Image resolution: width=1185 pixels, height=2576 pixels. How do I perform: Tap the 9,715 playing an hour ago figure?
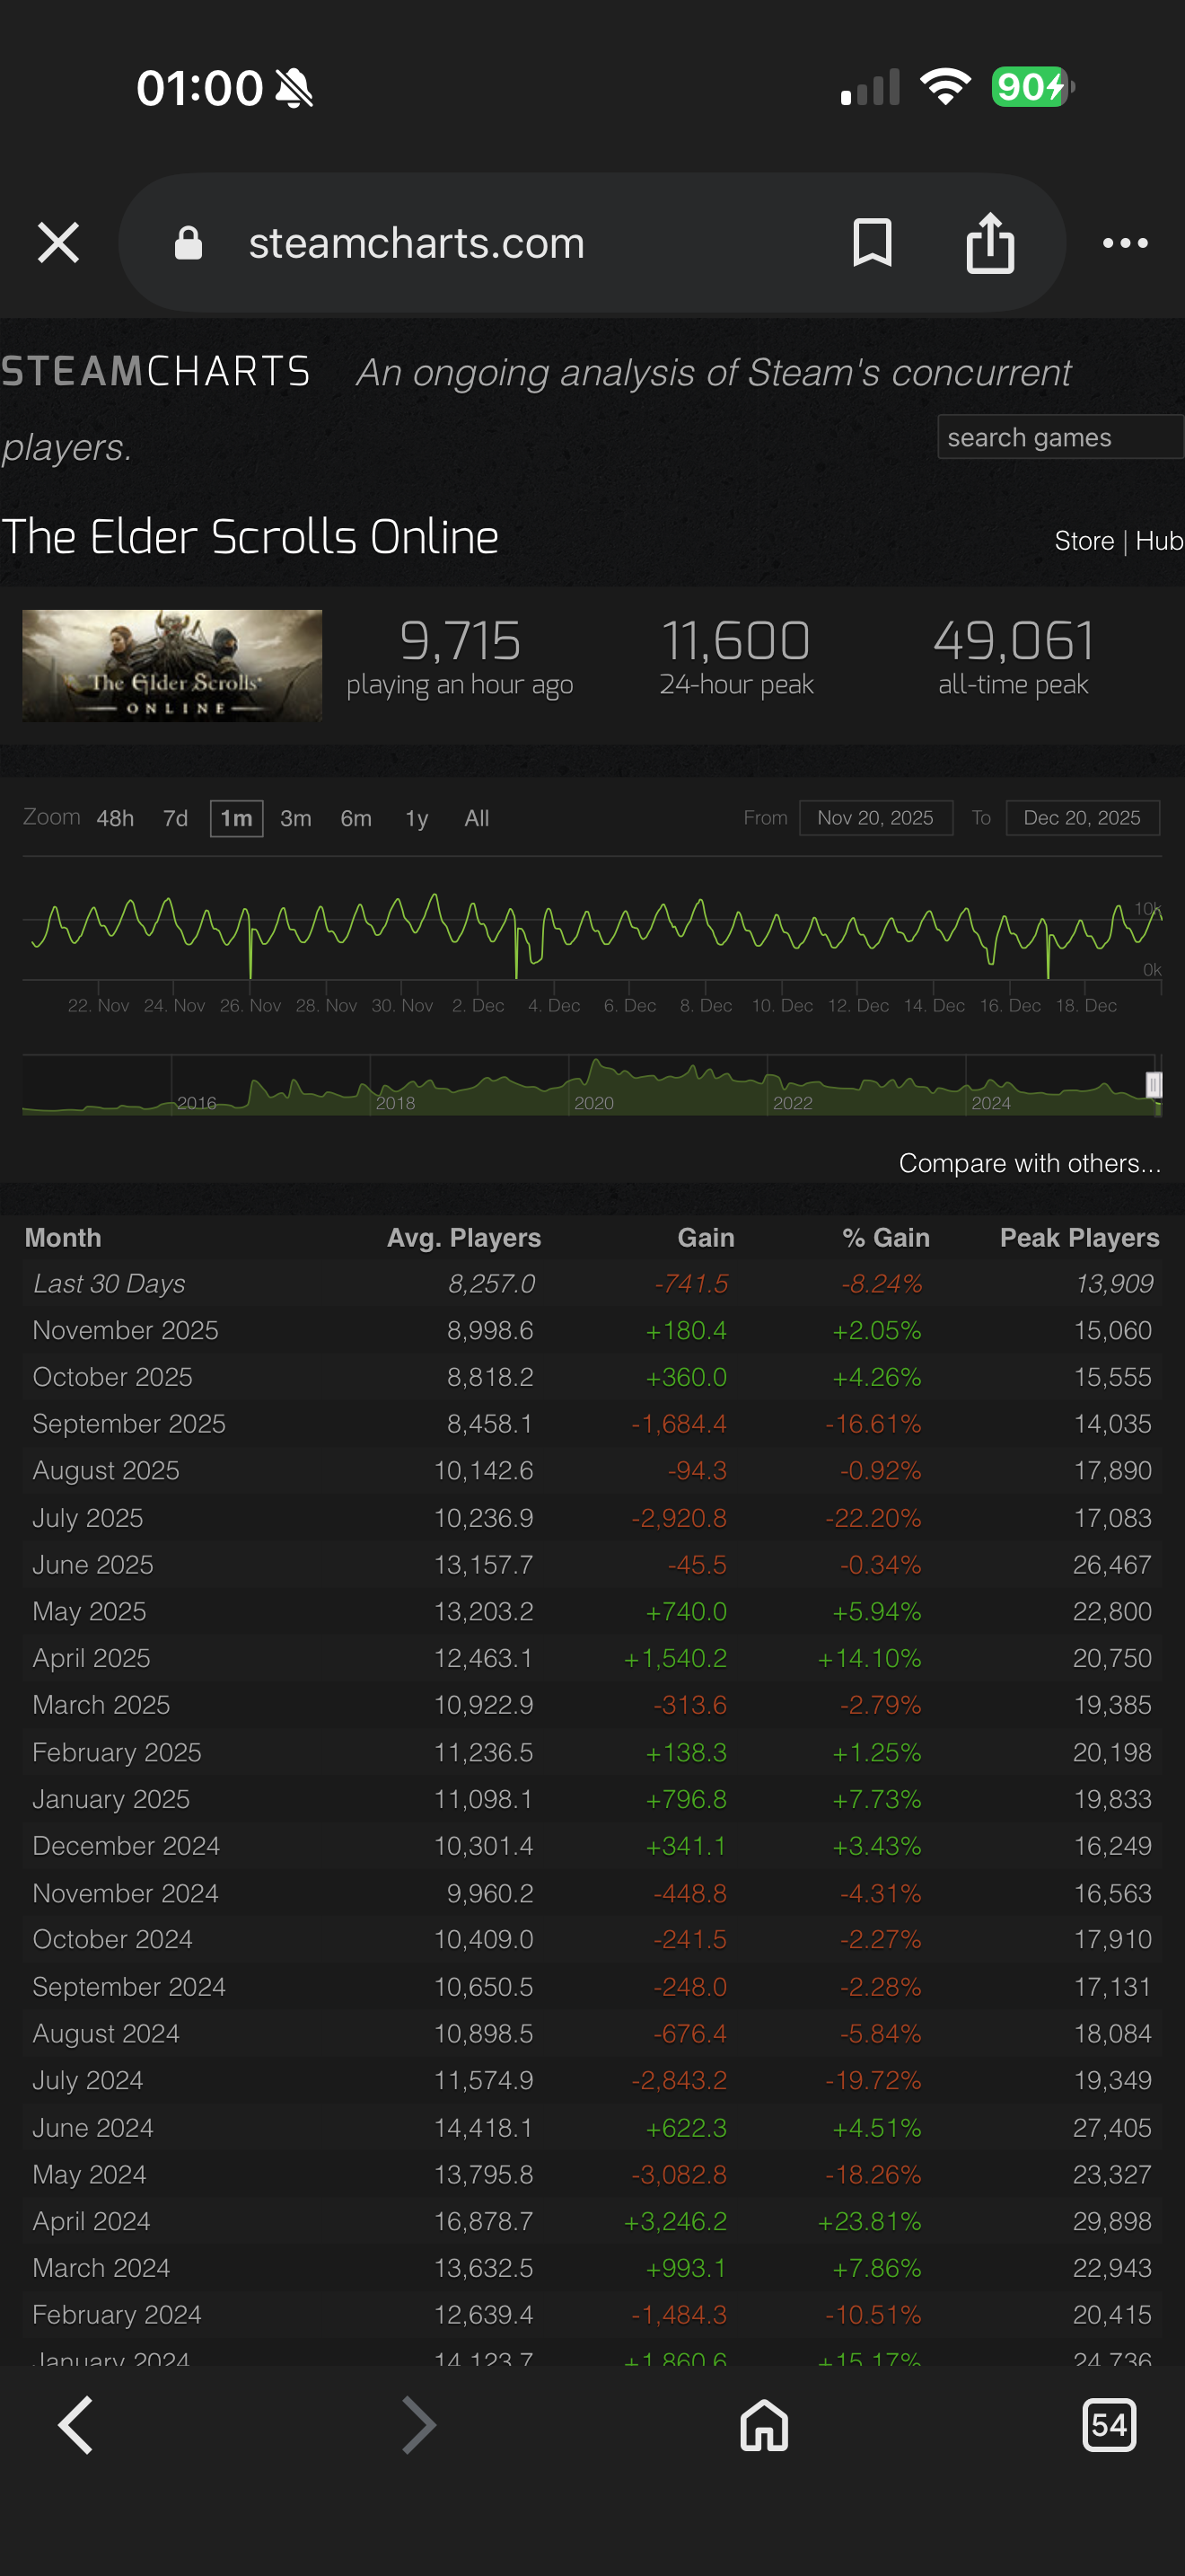click(x=460, y=640)
